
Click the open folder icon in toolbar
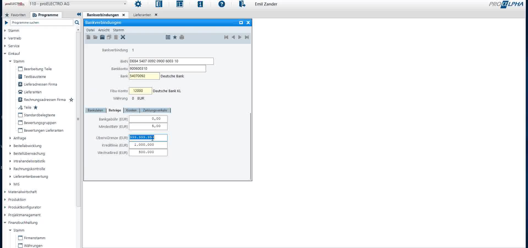(95, 37)
